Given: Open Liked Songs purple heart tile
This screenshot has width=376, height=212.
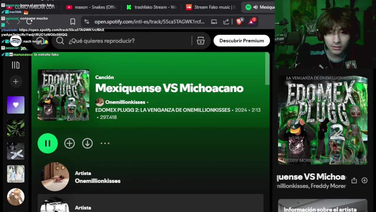Looking at the screenshot, I should pos(16,105).
